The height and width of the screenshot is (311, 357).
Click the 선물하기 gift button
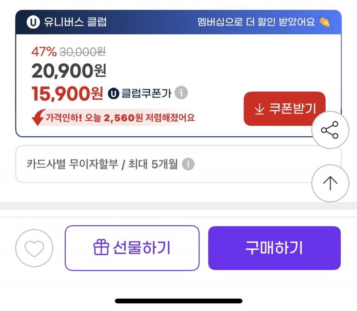(x=132, y=248)
